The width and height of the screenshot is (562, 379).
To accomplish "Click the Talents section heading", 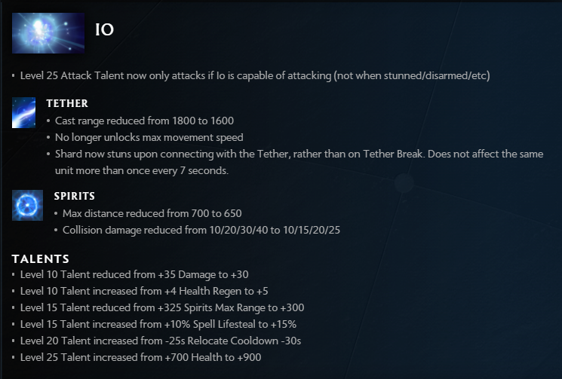I will (x=41, y=259).
